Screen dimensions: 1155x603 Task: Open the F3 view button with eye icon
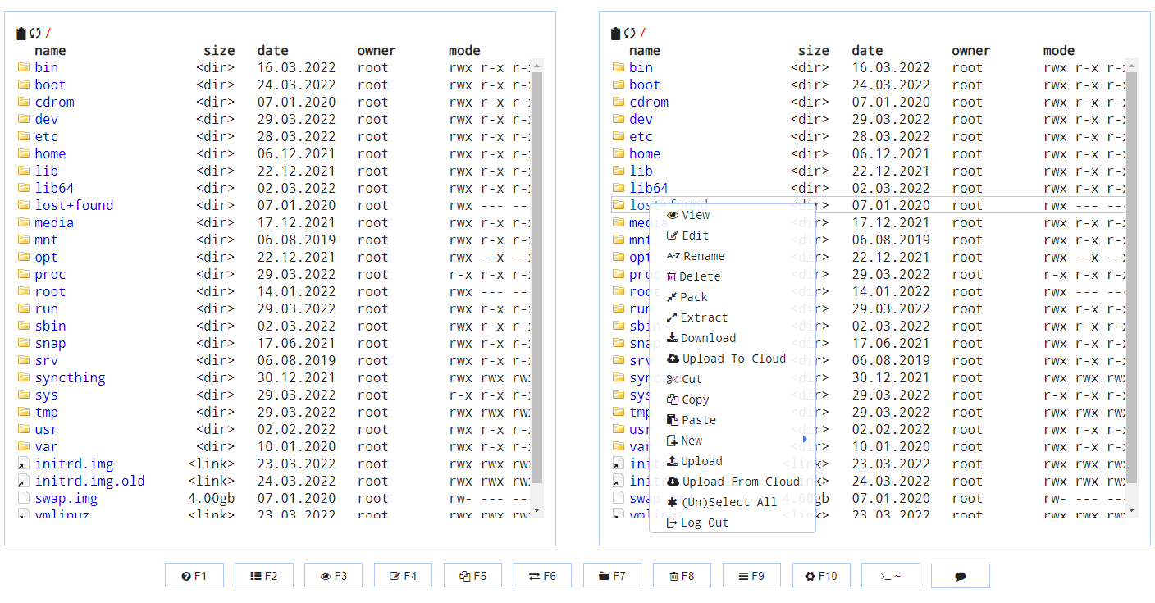pos(333,576)
